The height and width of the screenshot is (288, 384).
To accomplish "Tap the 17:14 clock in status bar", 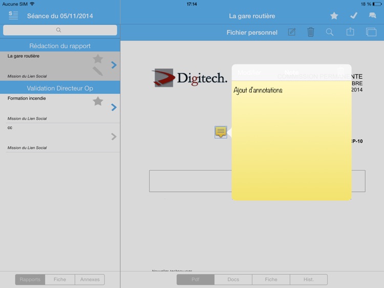I will coord(192,4).
